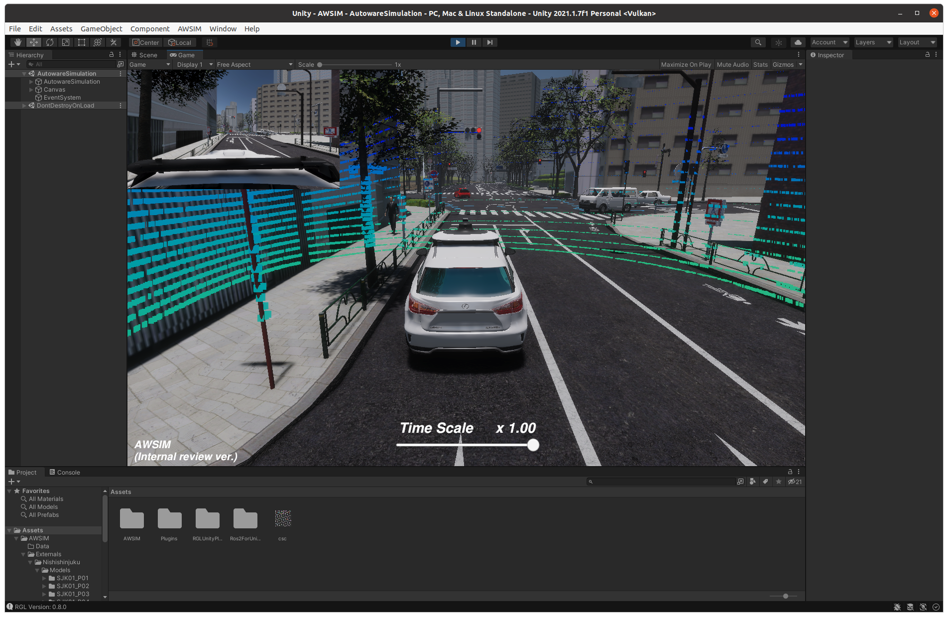Filter project assets by label

click(x=765, y=482)
